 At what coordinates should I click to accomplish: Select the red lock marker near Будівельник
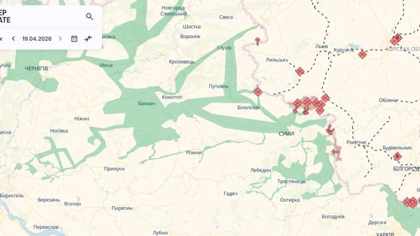click(x=397, y=156)
